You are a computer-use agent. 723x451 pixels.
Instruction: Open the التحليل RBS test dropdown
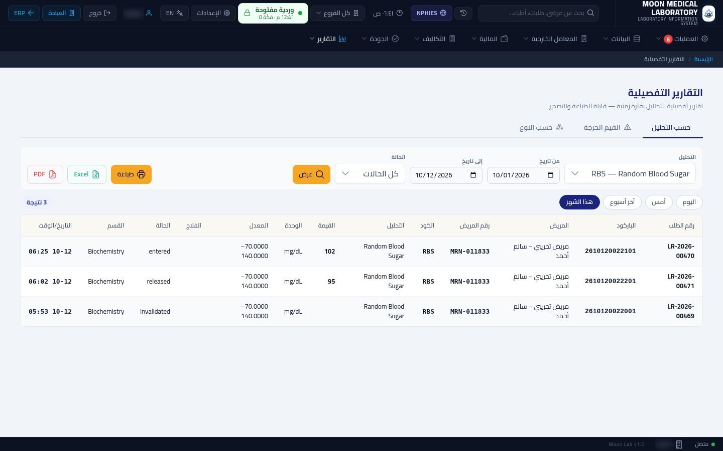tap(630, 173)
